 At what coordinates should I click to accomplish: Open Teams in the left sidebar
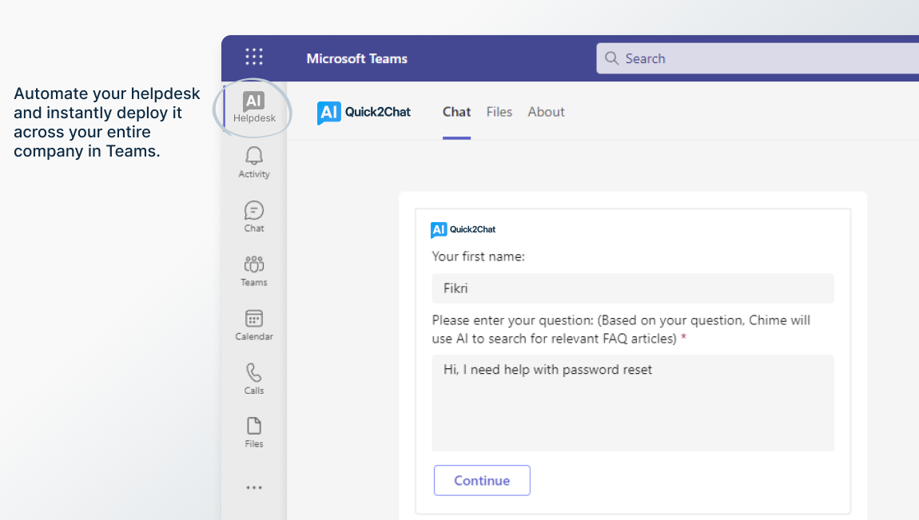(254, 270)
